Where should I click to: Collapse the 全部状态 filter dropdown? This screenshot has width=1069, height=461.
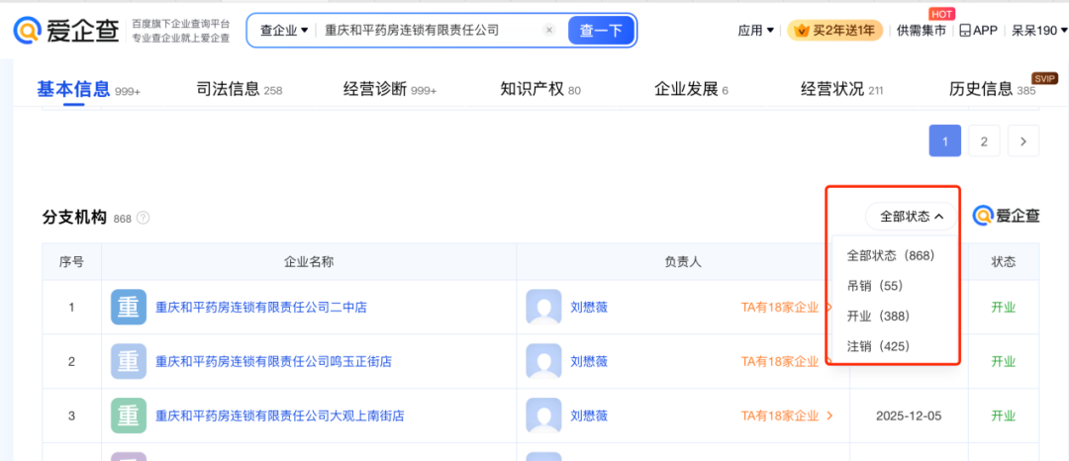coord(912,217)
